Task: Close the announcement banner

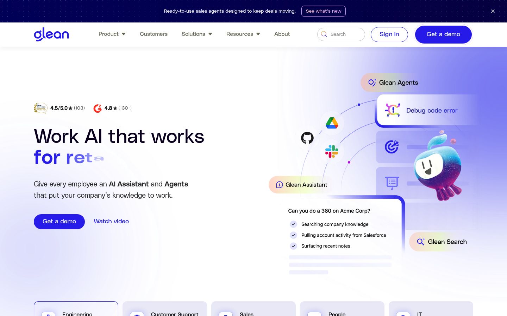Action: pos(493,11)
